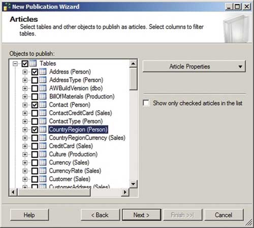
Task: Go back with the Back button
Action: click(100, 215)
